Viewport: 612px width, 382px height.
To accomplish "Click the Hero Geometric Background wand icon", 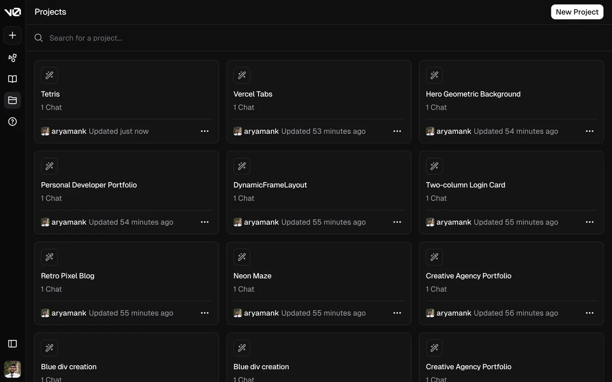I will tap(435, 75).
